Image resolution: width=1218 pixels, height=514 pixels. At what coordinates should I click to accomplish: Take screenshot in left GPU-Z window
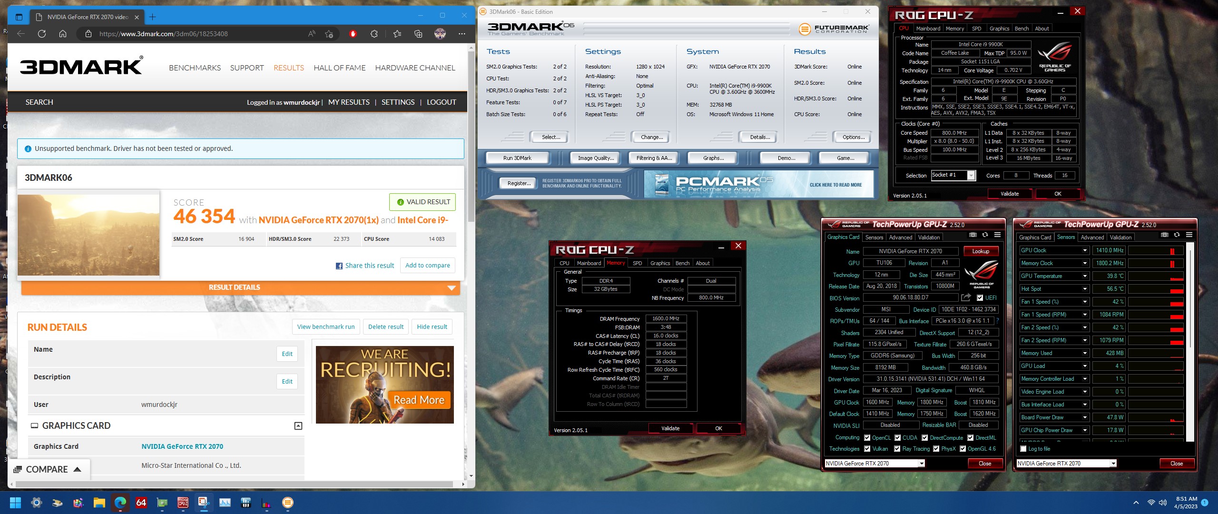(973, 235)
